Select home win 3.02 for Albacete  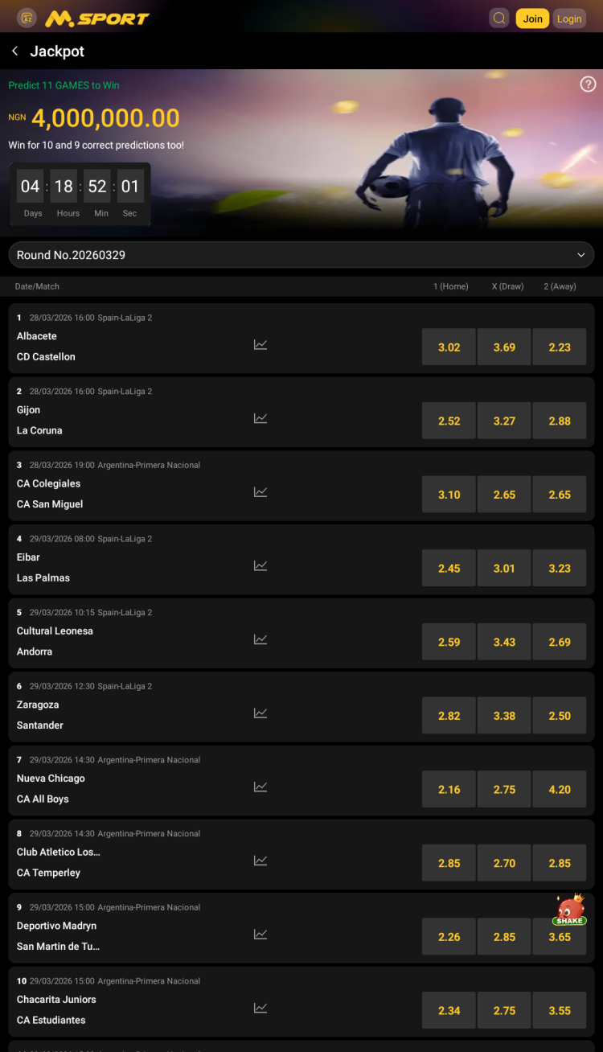449,347
